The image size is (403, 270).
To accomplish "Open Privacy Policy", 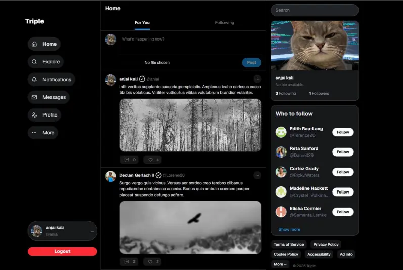I will point(326,245).
